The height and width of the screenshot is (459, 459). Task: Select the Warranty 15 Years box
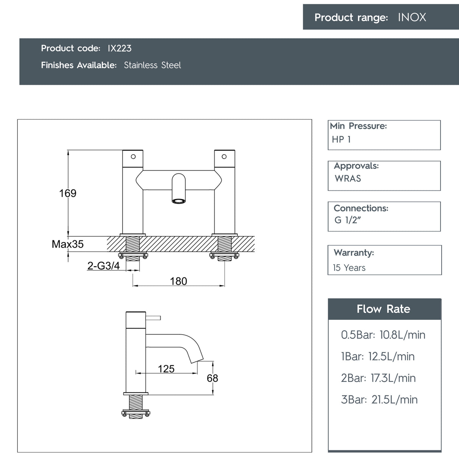(x=385, y=260)
